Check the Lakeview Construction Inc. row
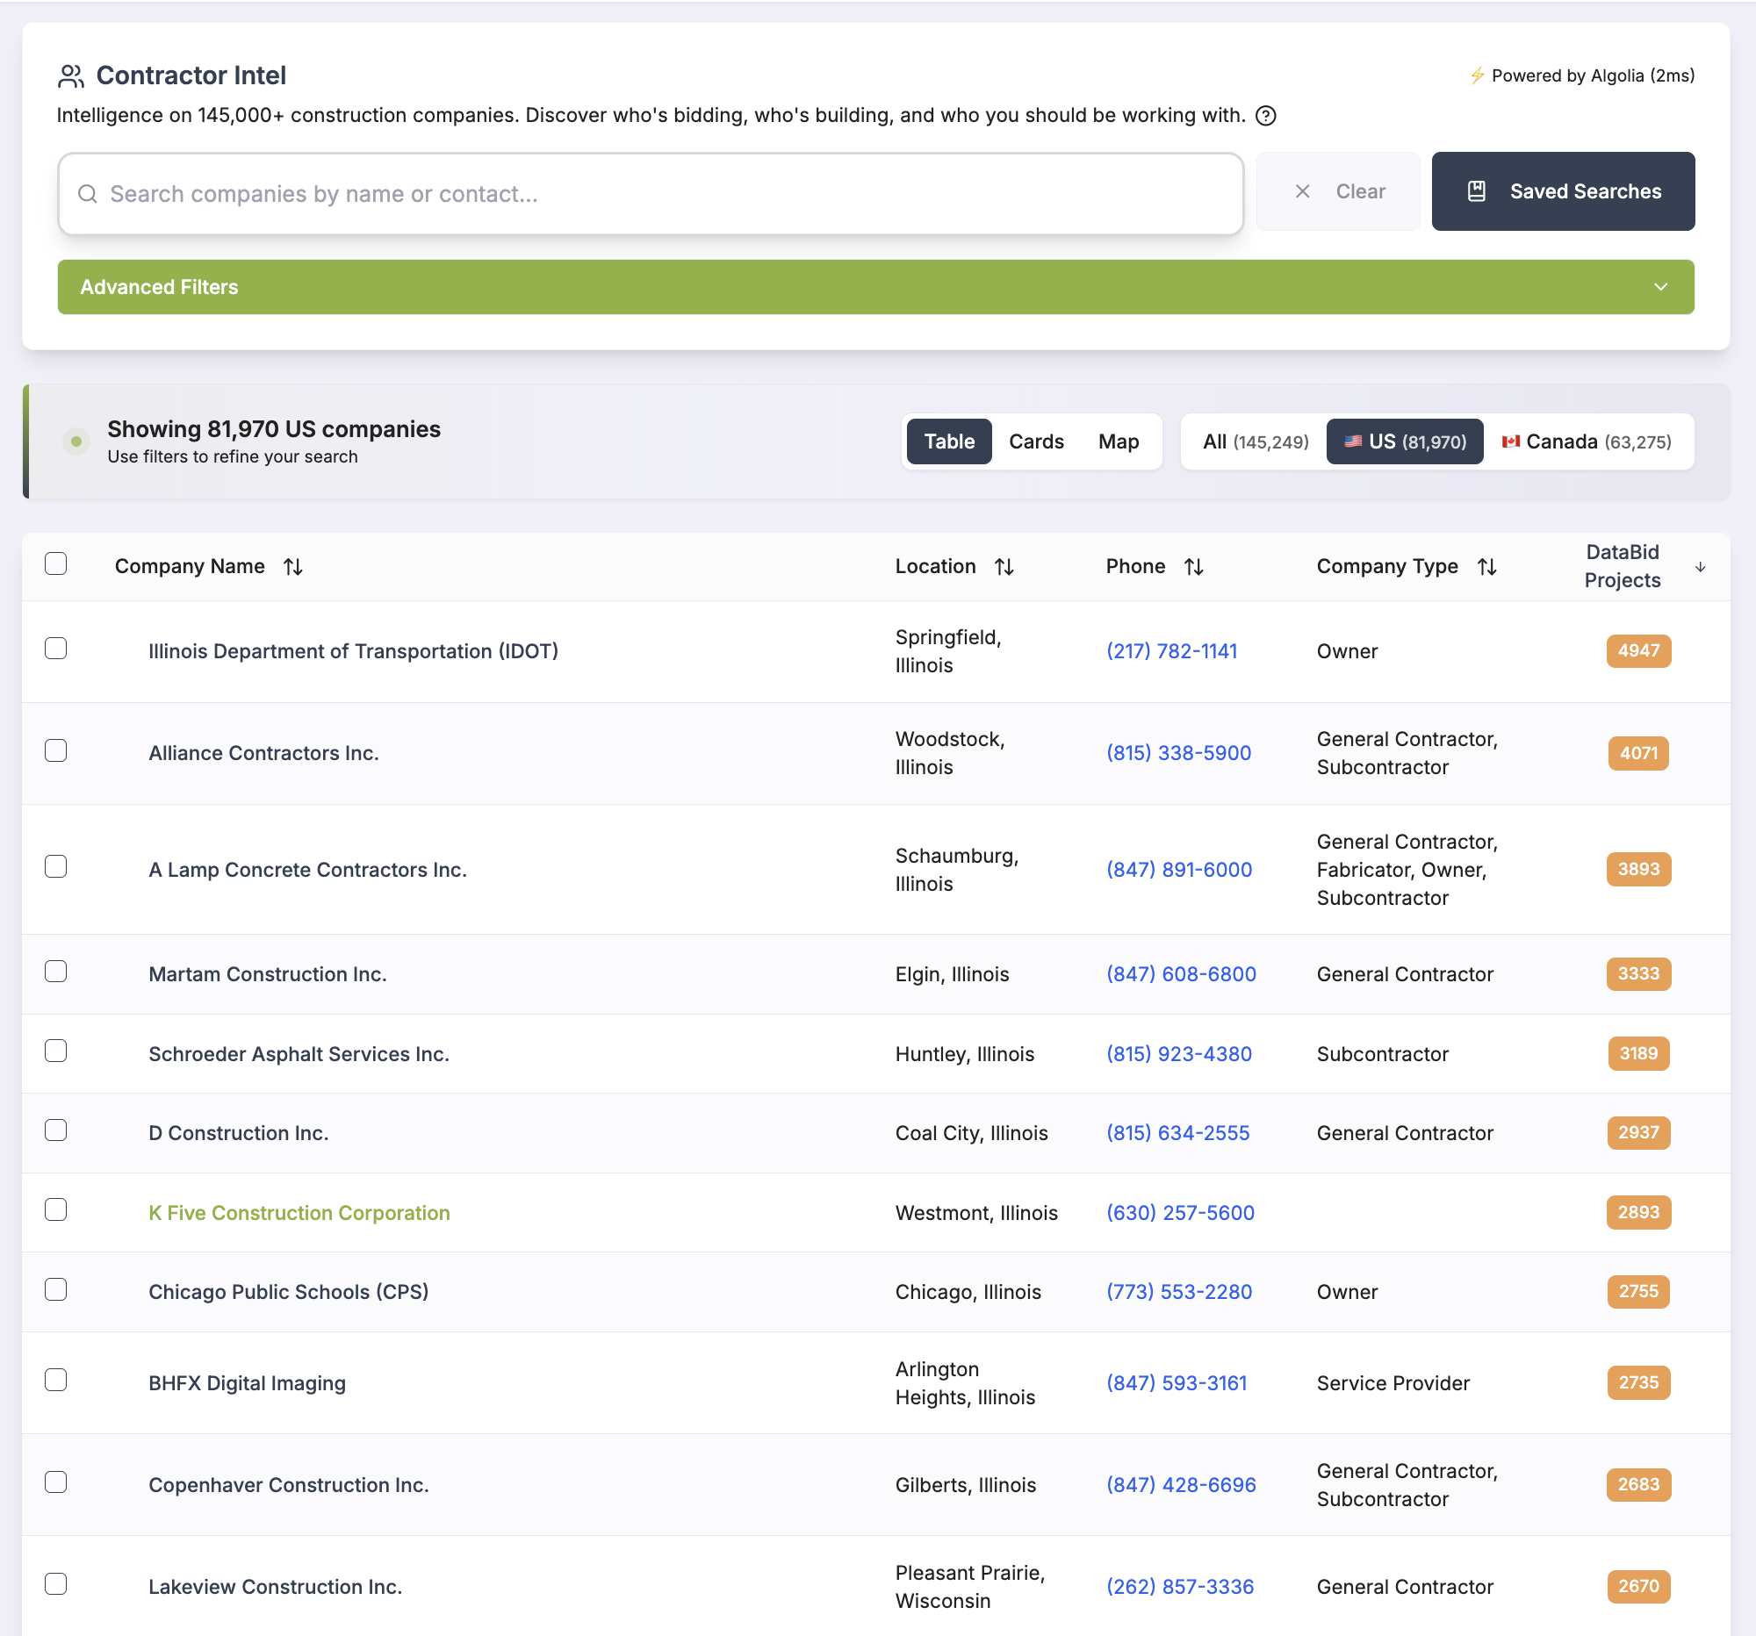 [x=55, y=1584]
